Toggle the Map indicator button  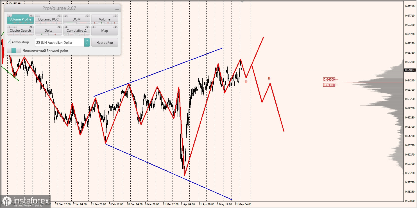(x=105, y=30)
